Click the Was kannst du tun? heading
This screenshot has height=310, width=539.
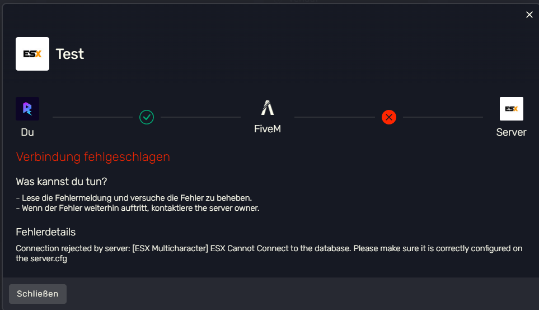62,182
